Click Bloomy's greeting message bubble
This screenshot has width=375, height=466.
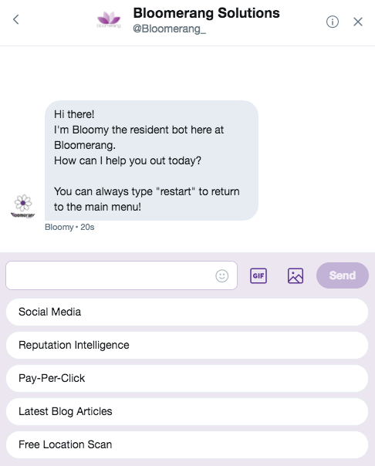coord(151,160)
